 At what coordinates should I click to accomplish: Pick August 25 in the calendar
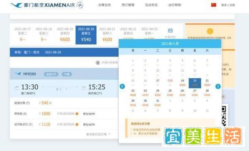tap(170, 93)
